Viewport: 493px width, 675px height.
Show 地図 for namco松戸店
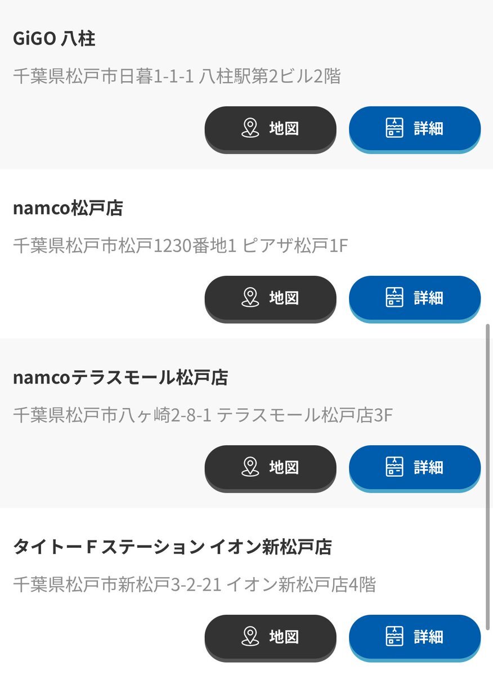[270, 299]
